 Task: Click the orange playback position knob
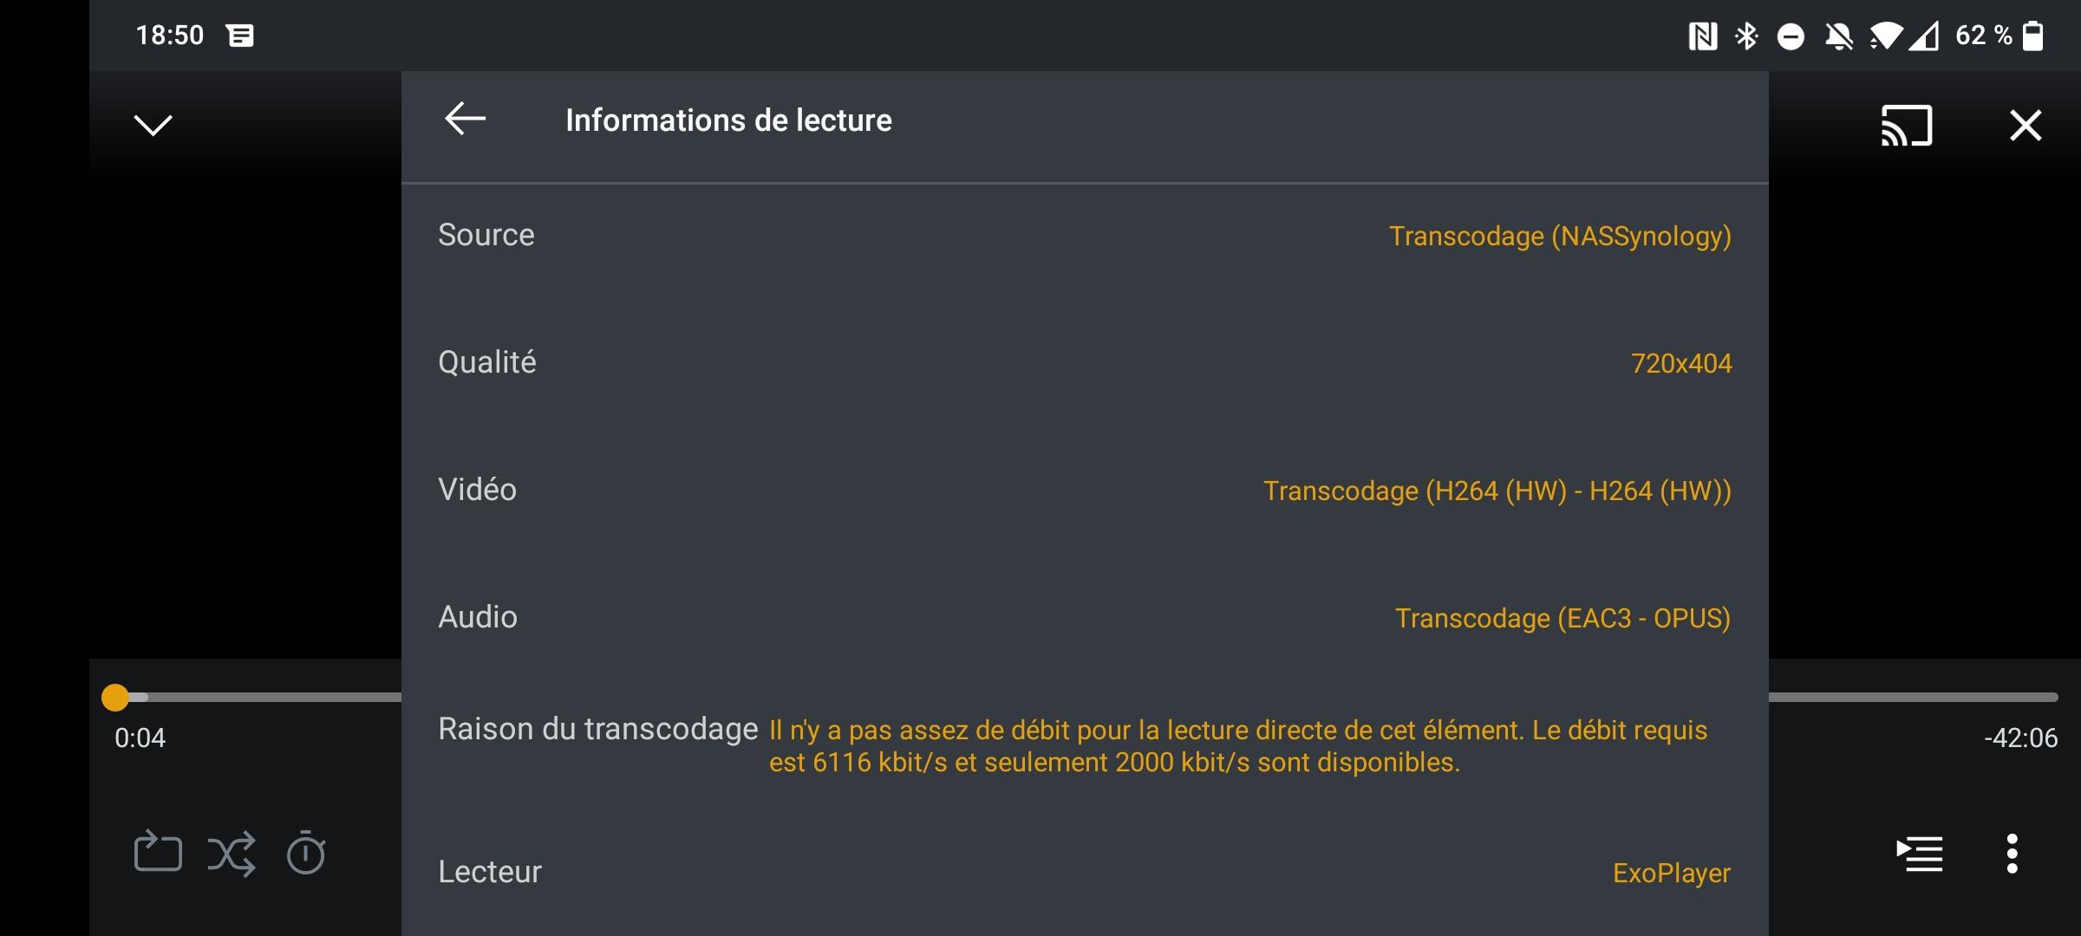coord(115,697)
